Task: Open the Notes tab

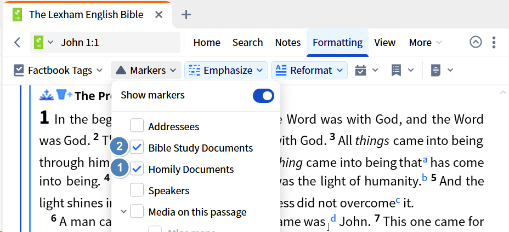Action: (288, 43)
